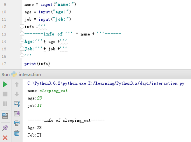This screenshot has width=191, height=142.
Task: Click the info = ''' code on line 12
Action: click(x=35, y=27)
